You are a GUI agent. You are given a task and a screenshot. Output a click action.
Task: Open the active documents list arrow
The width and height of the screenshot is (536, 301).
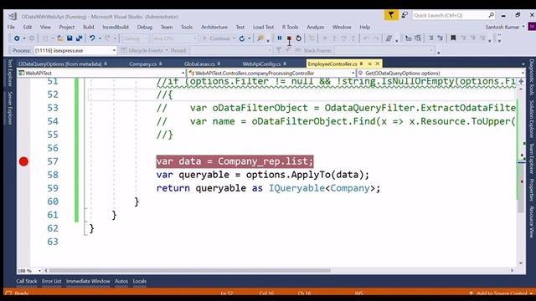523,64
